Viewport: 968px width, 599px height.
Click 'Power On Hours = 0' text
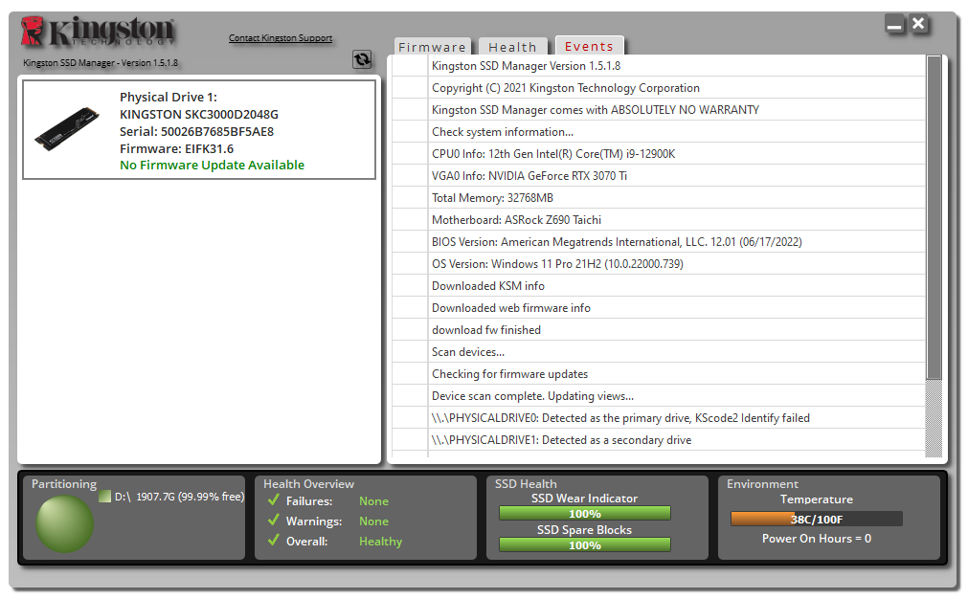(x=816, y=539)
